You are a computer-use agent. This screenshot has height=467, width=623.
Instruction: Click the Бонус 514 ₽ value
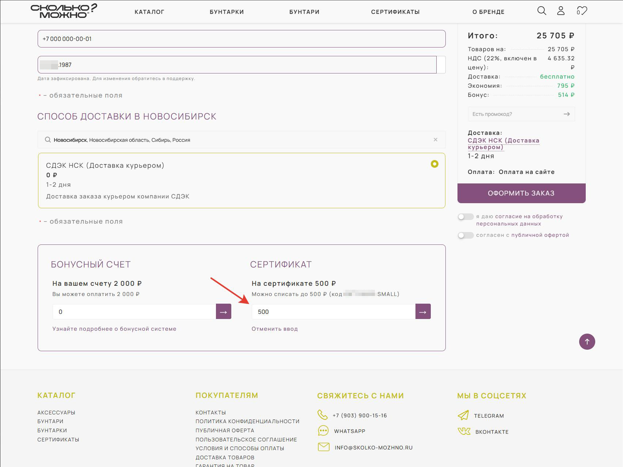click(x=566, y=95)
